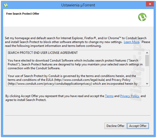Viewport: 157px width, 138px height.
Task: Click the 'Ustawienia µTorrent' window title
Action: [78, 5]
